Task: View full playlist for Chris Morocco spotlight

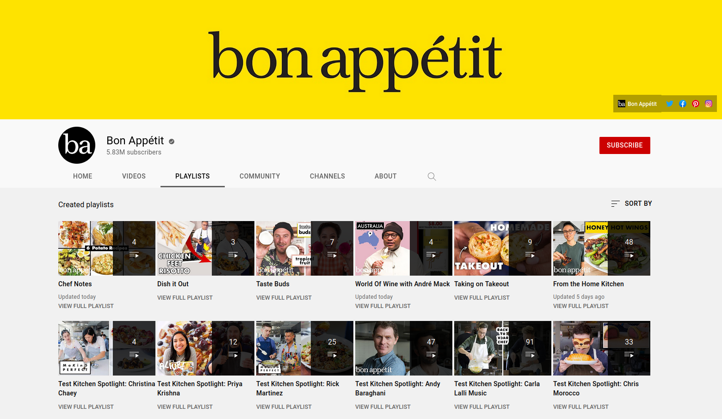Action: pos(581,407)
